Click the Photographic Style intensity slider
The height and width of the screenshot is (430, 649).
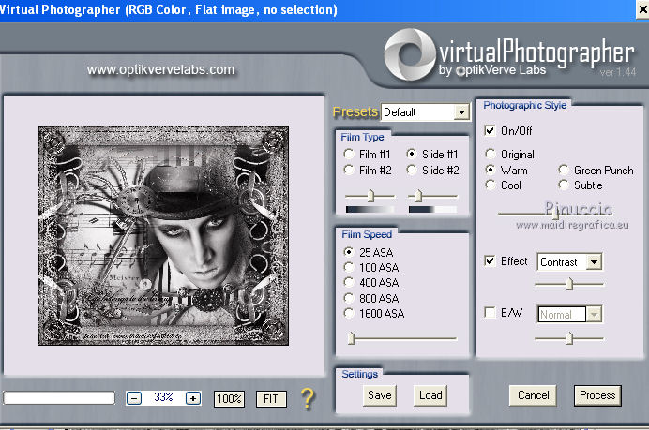pyautogui.click(x=555, y=214)
